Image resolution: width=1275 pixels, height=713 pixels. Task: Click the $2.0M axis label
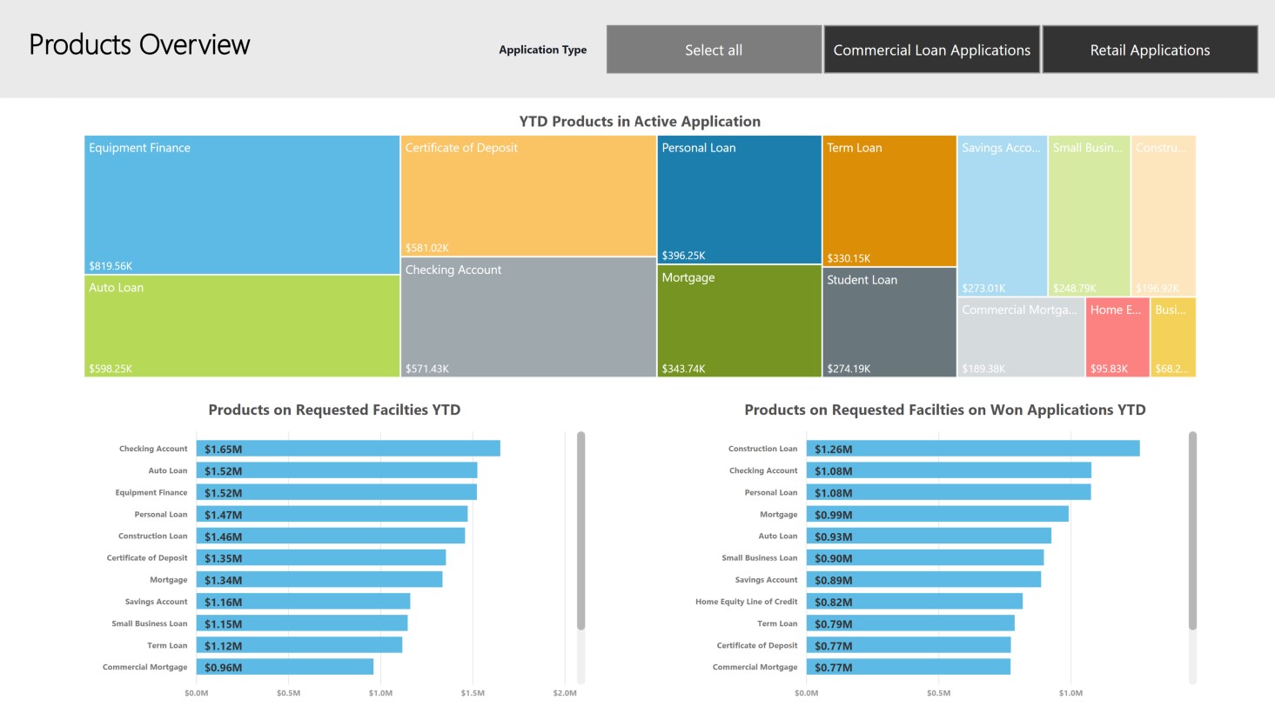[565, 693]
